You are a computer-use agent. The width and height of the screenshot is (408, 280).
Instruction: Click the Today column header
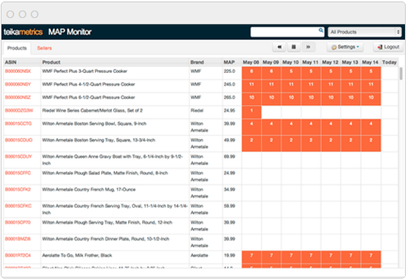(x=389, y=62)
